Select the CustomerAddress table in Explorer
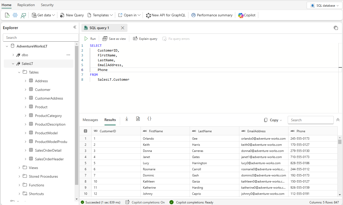 coord(49,98)
